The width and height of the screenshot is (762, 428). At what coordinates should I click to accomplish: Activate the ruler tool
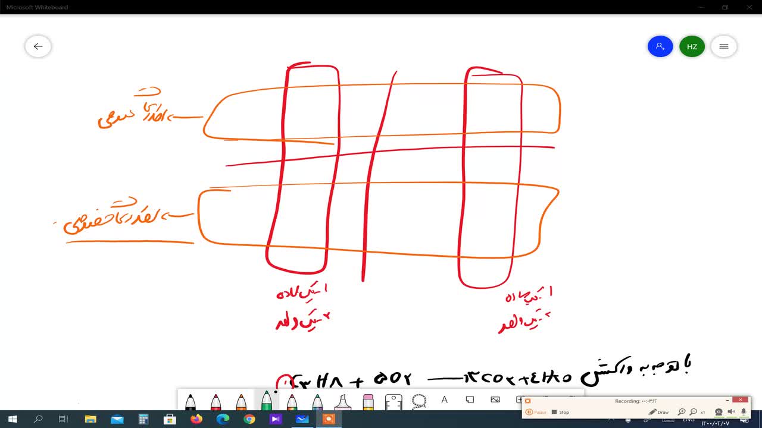[x=394, y=402]
